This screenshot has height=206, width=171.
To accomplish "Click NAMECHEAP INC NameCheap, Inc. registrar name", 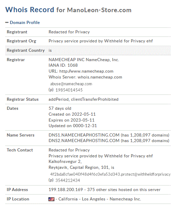I will tap(84, 60).
